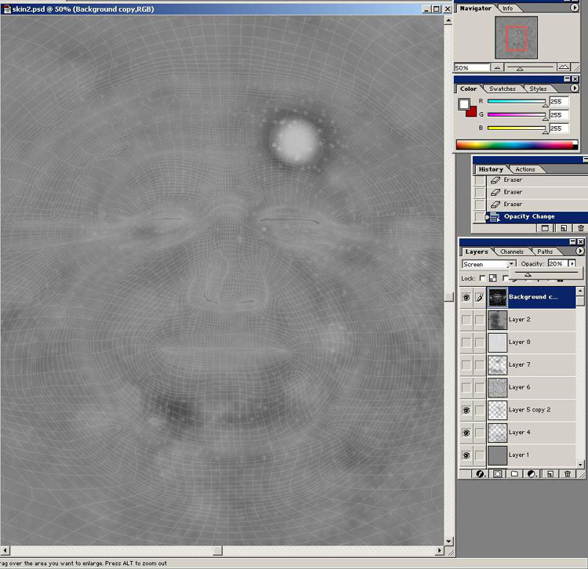
Task: Add a layer mask to the layer
Action: tap(497, 474)
